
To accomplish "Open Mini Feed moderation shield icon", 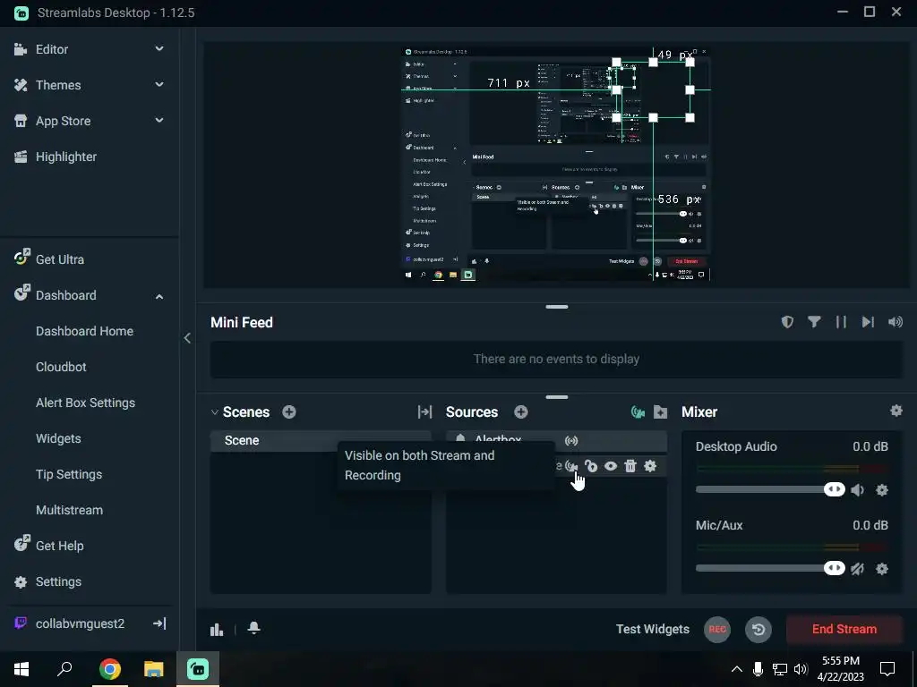I will 787,322.
